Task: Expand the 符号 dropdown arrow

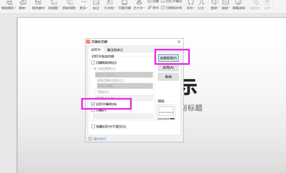Action: tap(194, 8)
